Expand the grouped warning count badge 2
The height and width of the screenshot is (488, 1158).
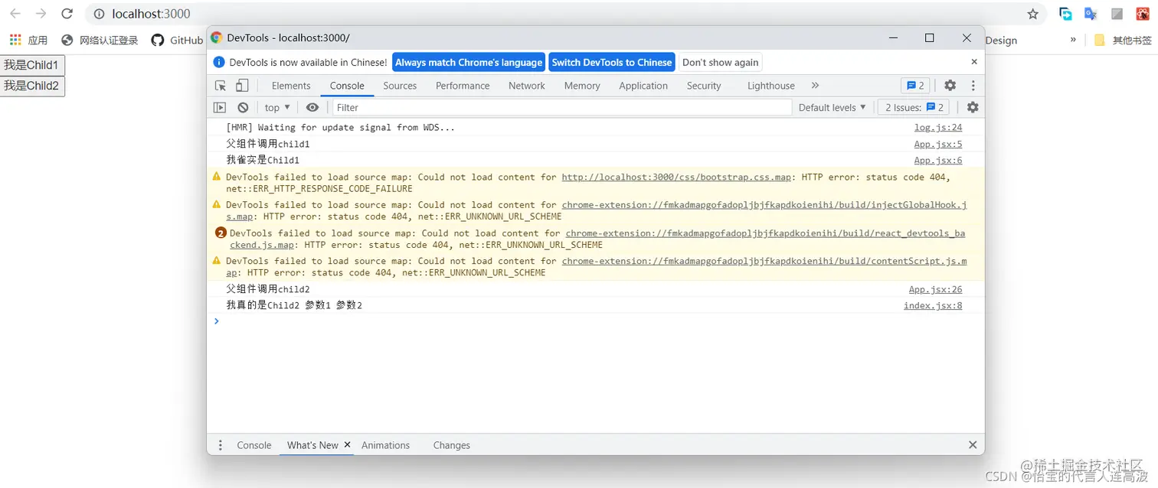point(221,233)
